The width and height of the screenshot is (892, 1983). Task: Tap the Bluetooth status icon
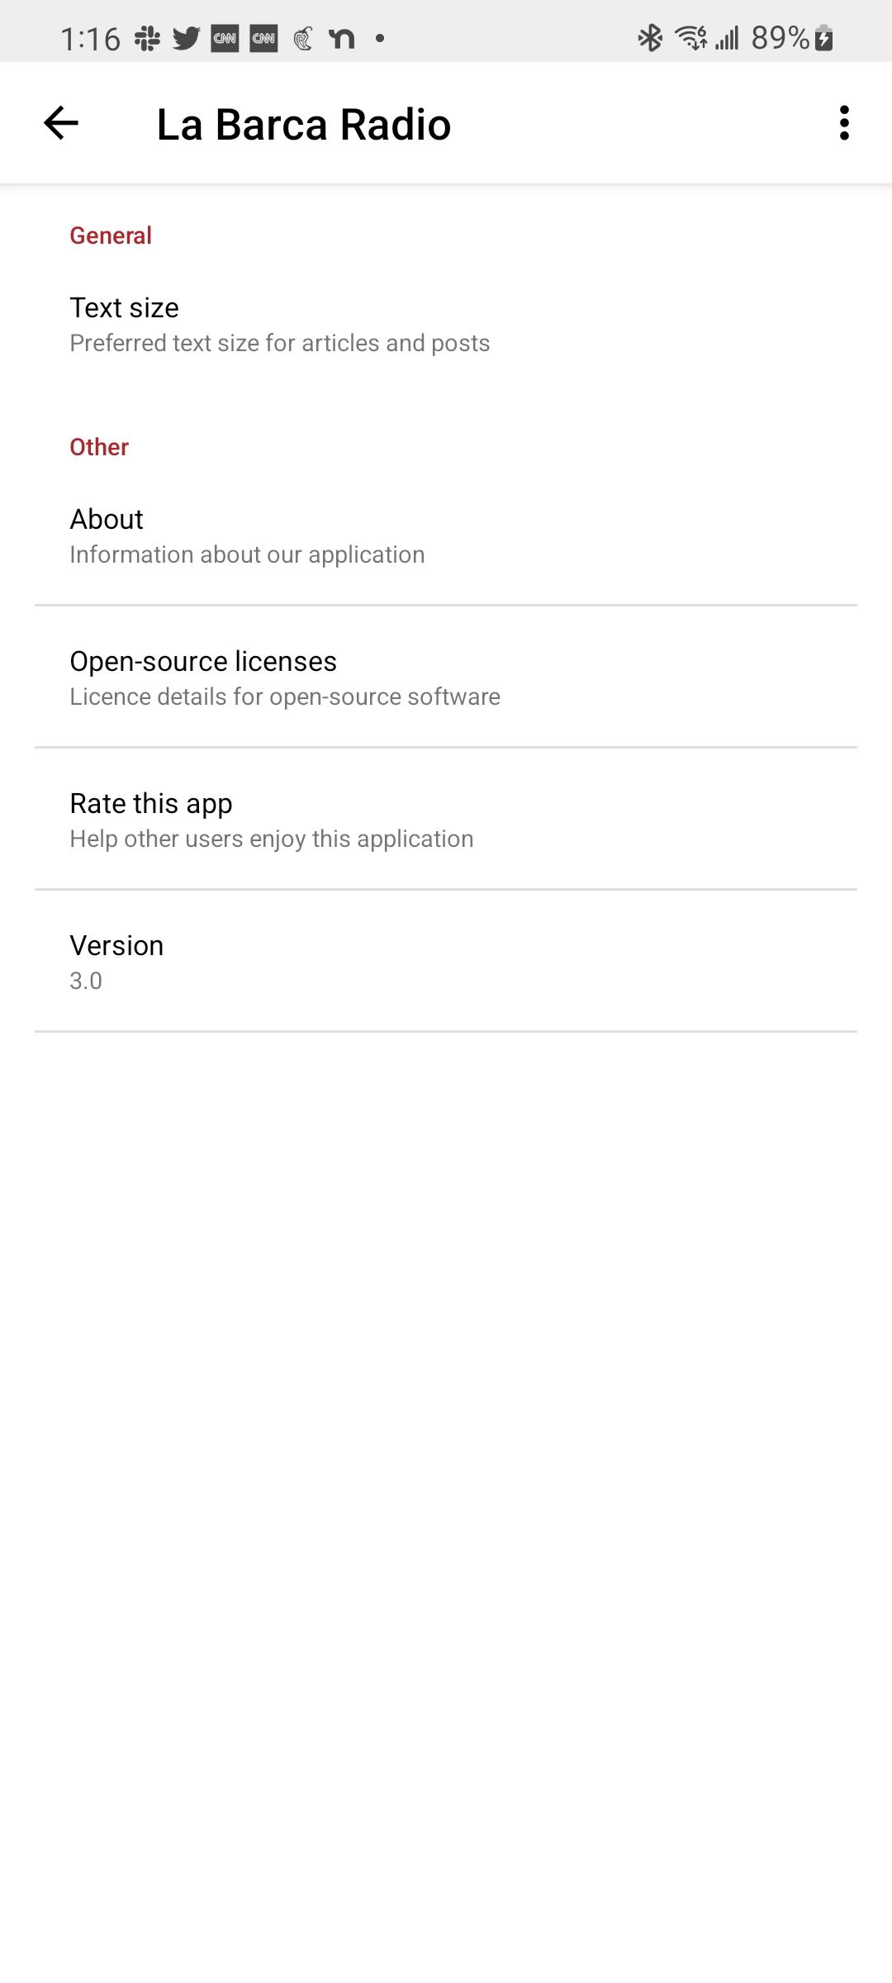click(650, 38)
